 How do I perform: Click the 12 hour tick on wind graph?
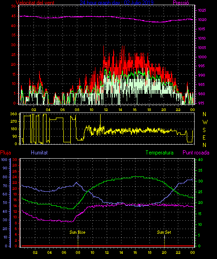click(106, 110)
